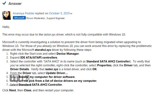155x94 pixels.
Task: Click Standard SATA AHCI Controller in step 7
Action: [x=40, y=85]
